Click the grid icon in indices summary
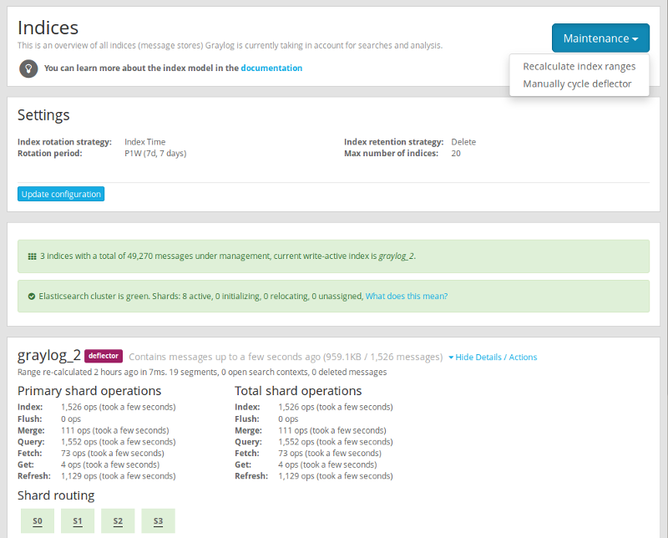 click(32, 256)
